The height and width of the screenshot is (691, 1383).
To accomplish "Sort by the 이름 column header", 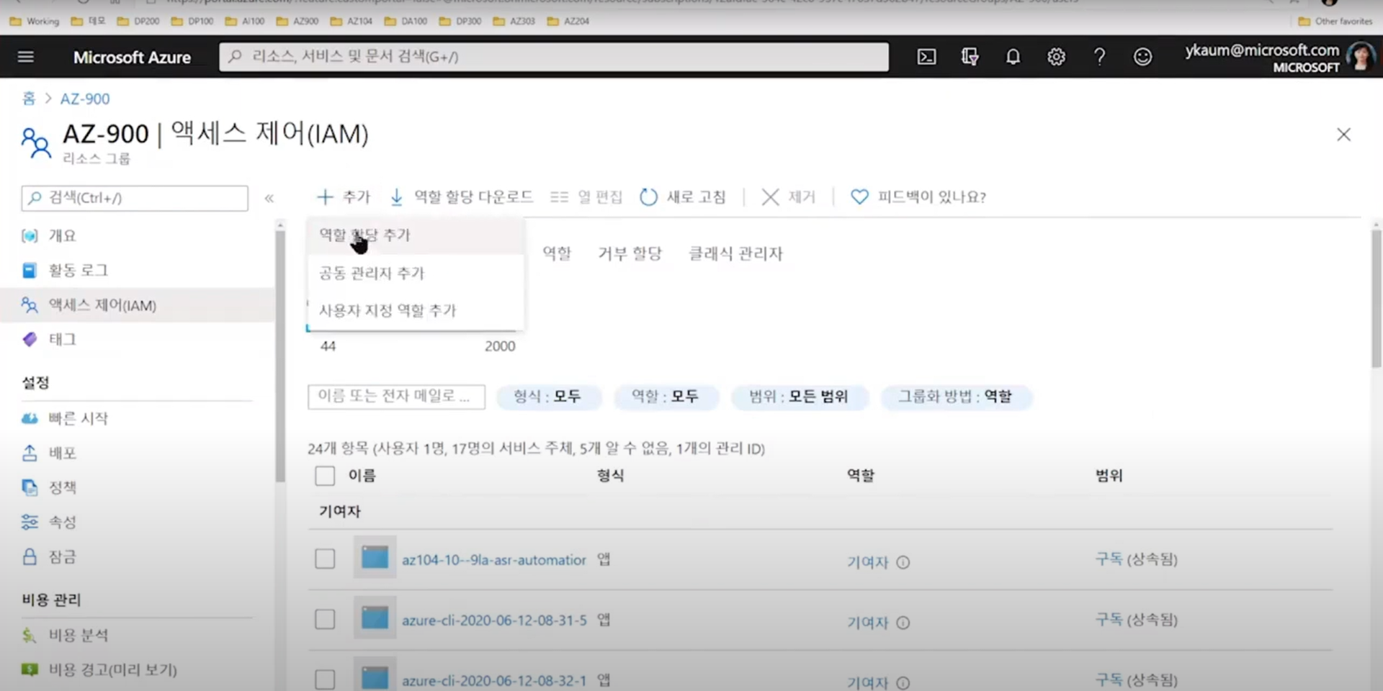I will point(362,476).
